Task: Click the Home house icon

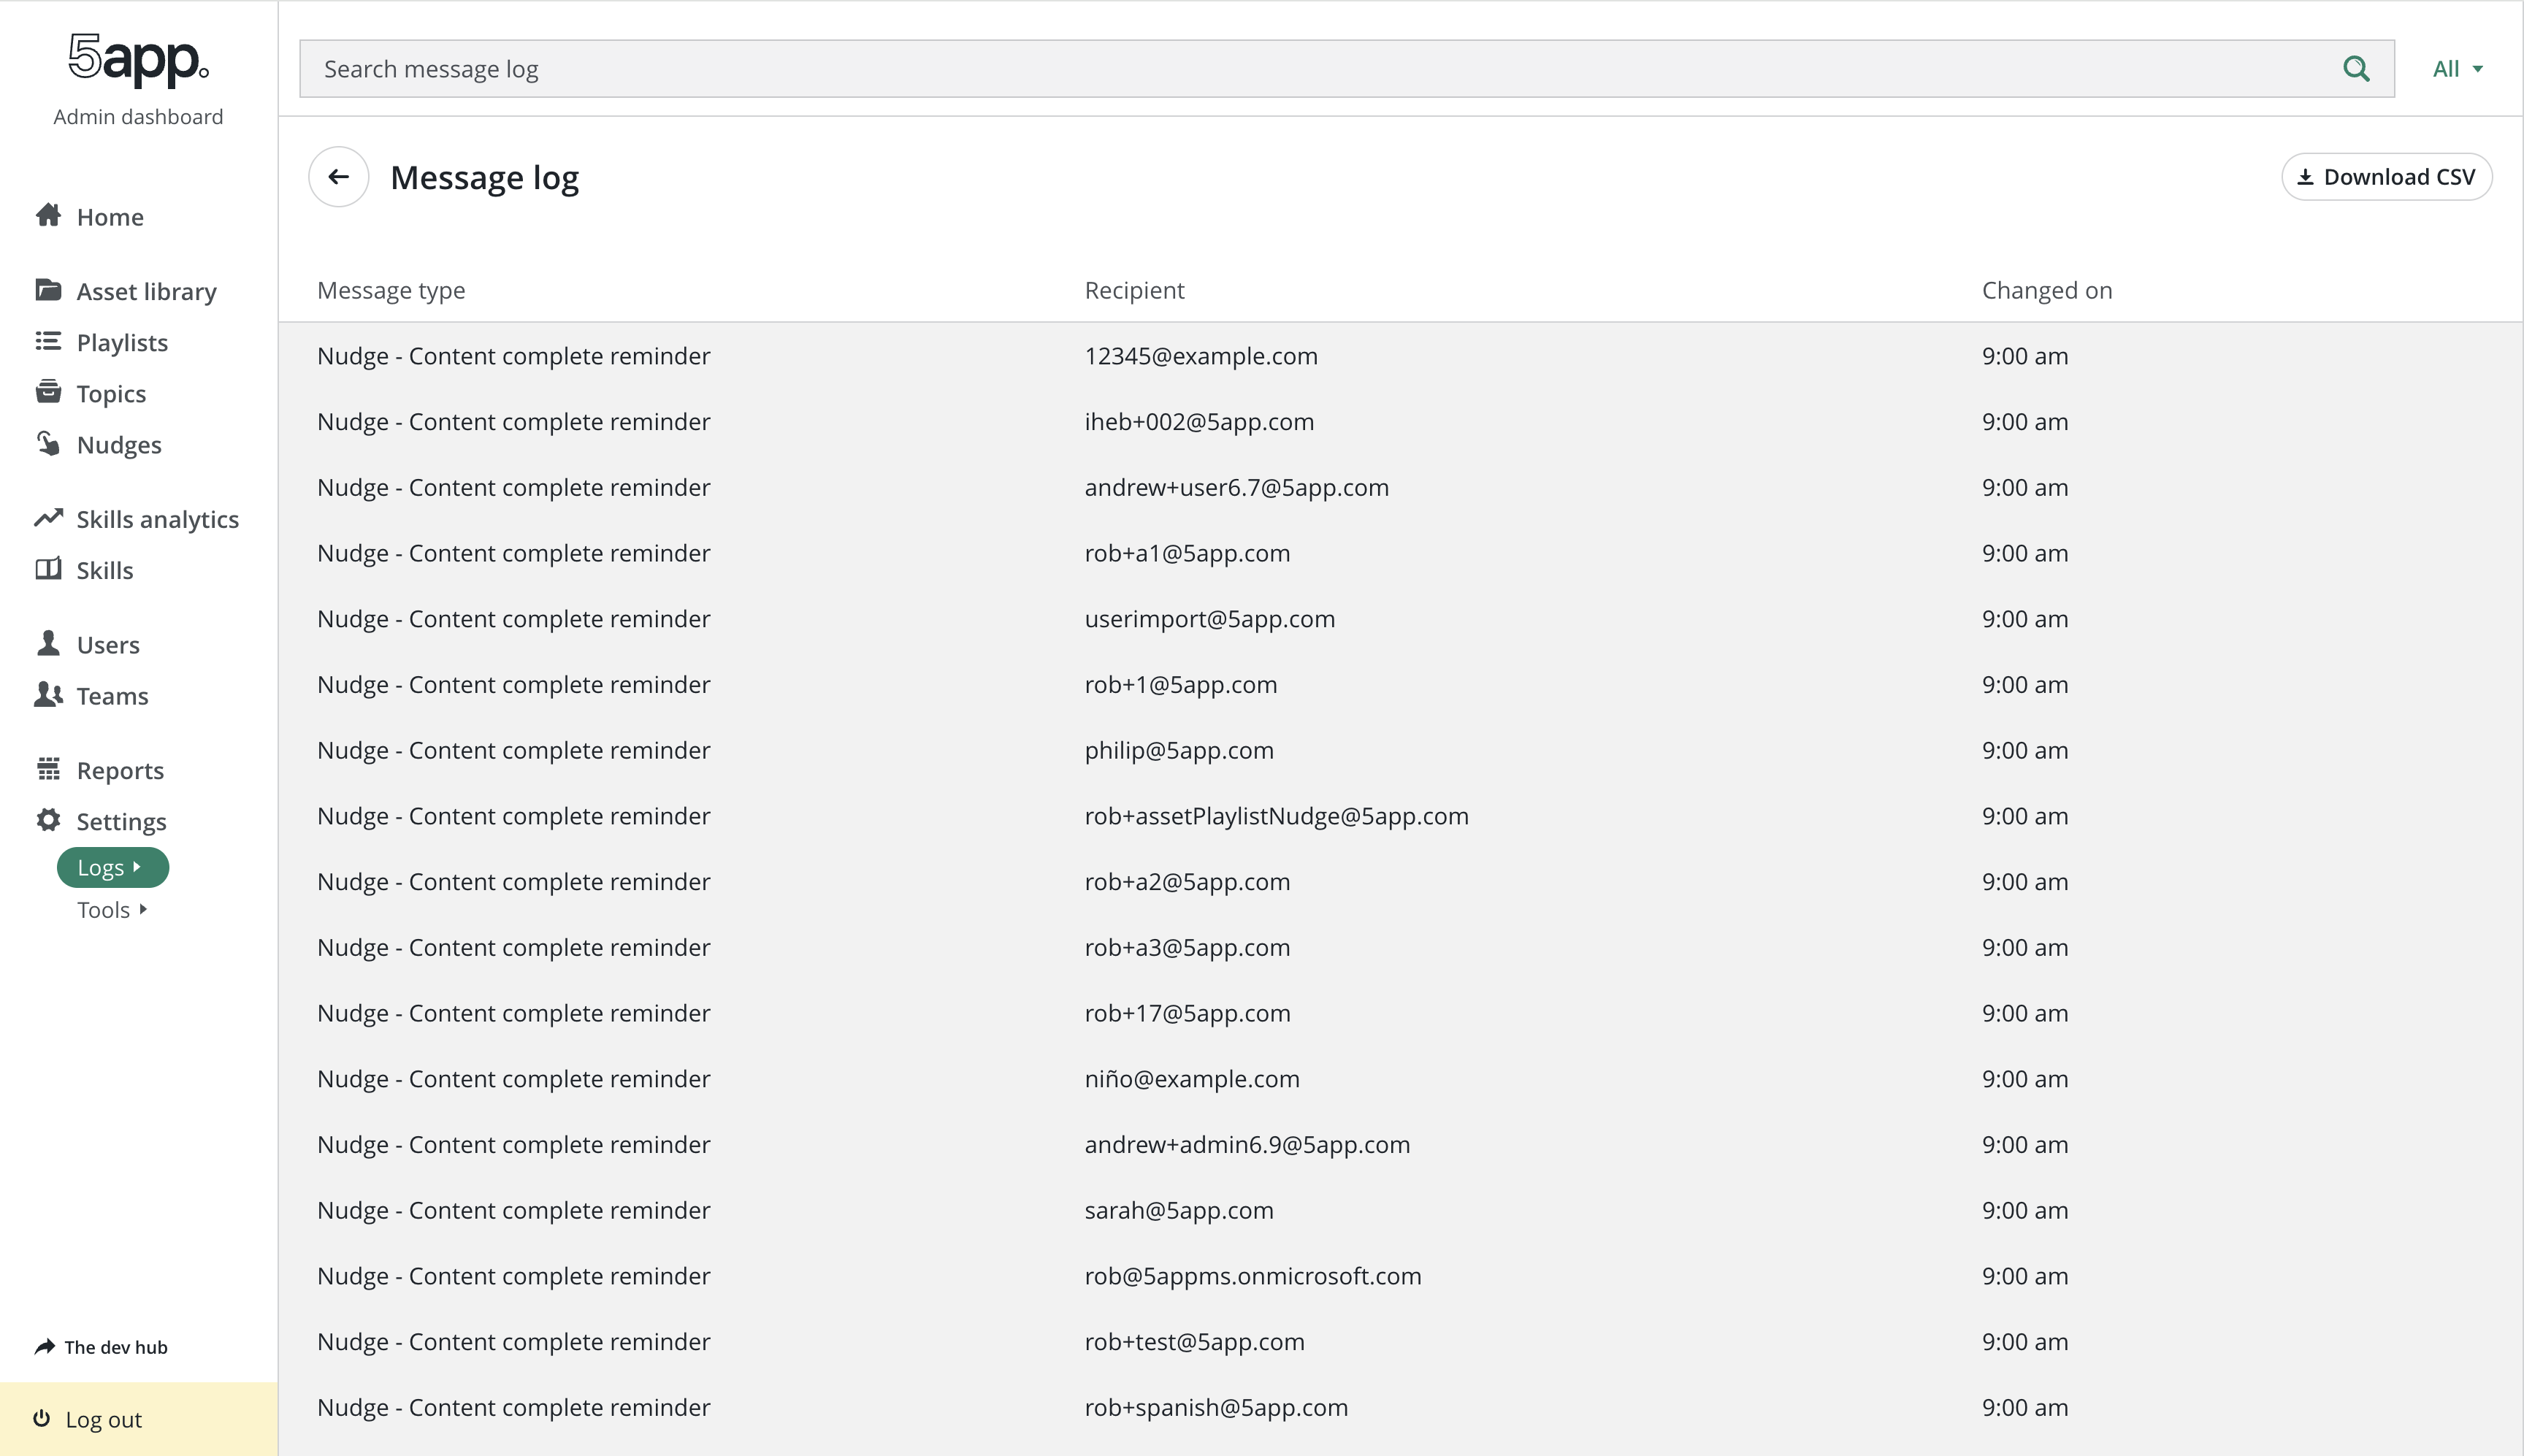Action: [48, 215]
